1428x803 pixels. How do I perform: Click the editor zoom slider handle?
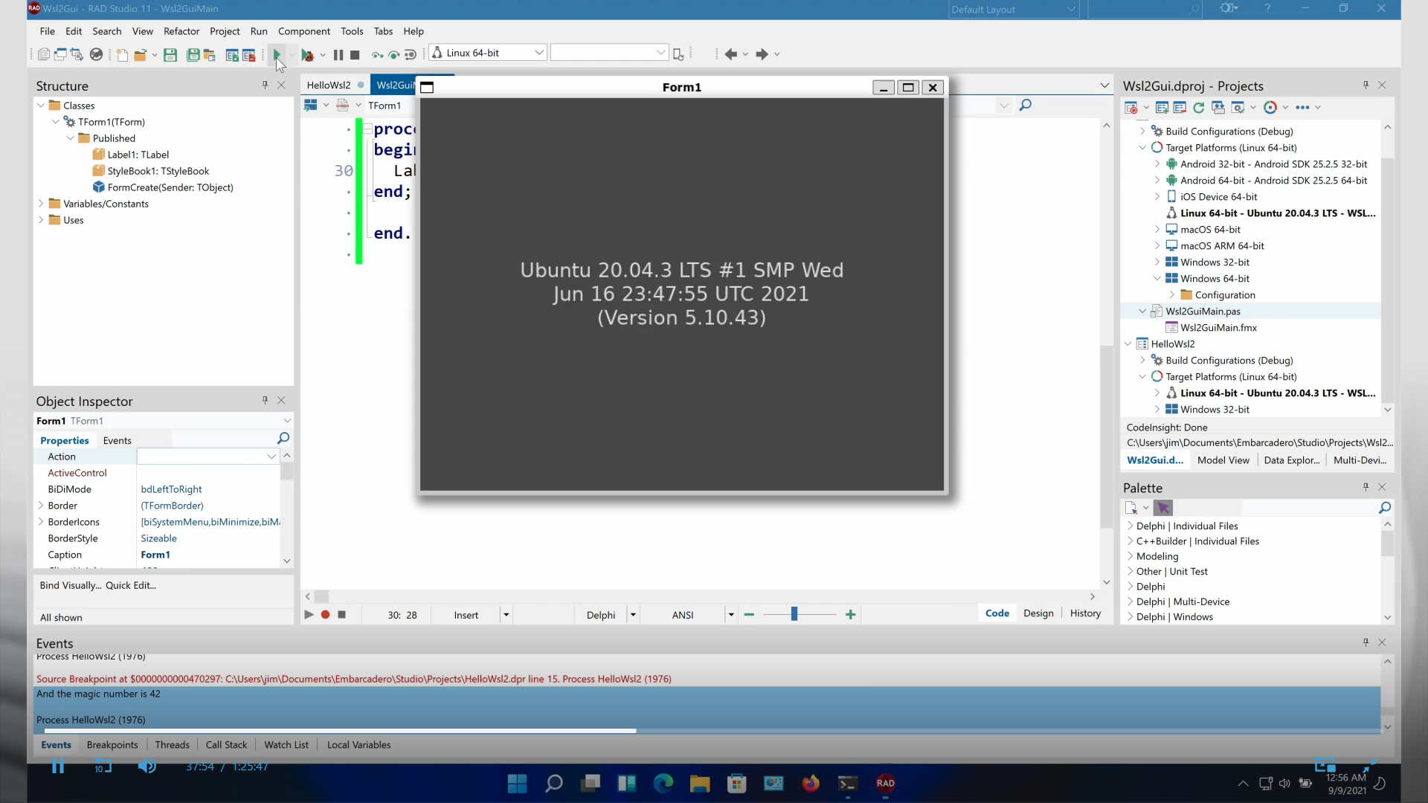point(794,614)
